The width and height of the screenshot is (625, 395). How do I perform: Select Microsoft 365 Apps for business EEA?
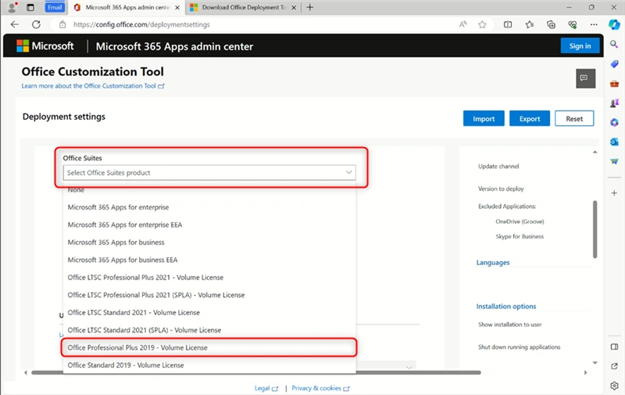tap(209, 260)
